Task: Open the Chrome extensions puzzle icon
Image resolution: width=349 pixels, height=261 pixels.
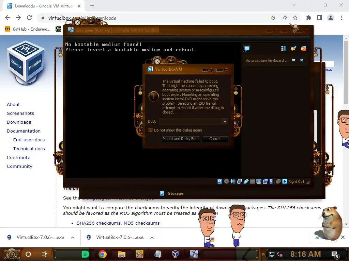Action: 309,18
